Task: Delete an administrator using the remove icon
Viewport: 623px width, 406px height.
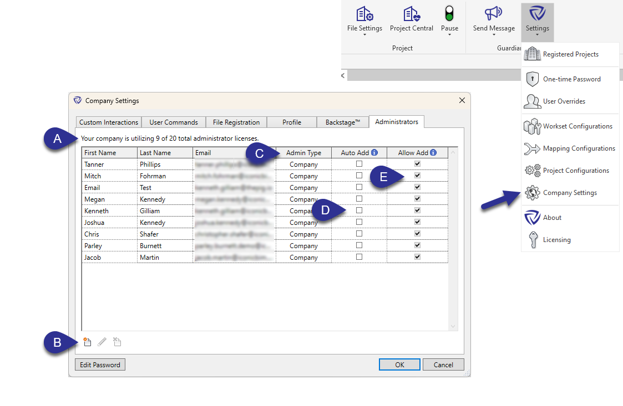Action: pos(117,342)
